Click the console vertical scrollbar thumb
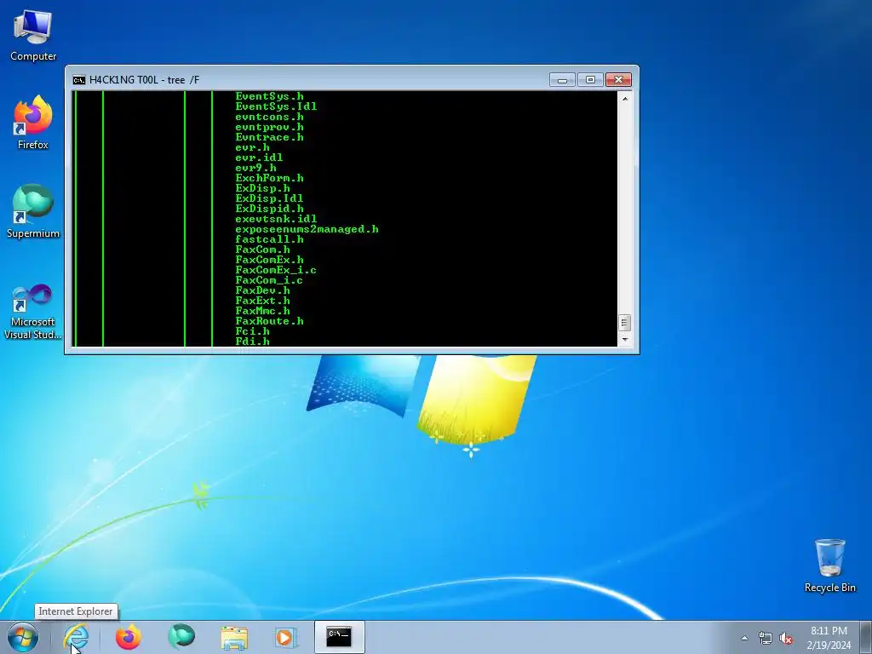Screen dimensions: 872x654 [625, 323]
